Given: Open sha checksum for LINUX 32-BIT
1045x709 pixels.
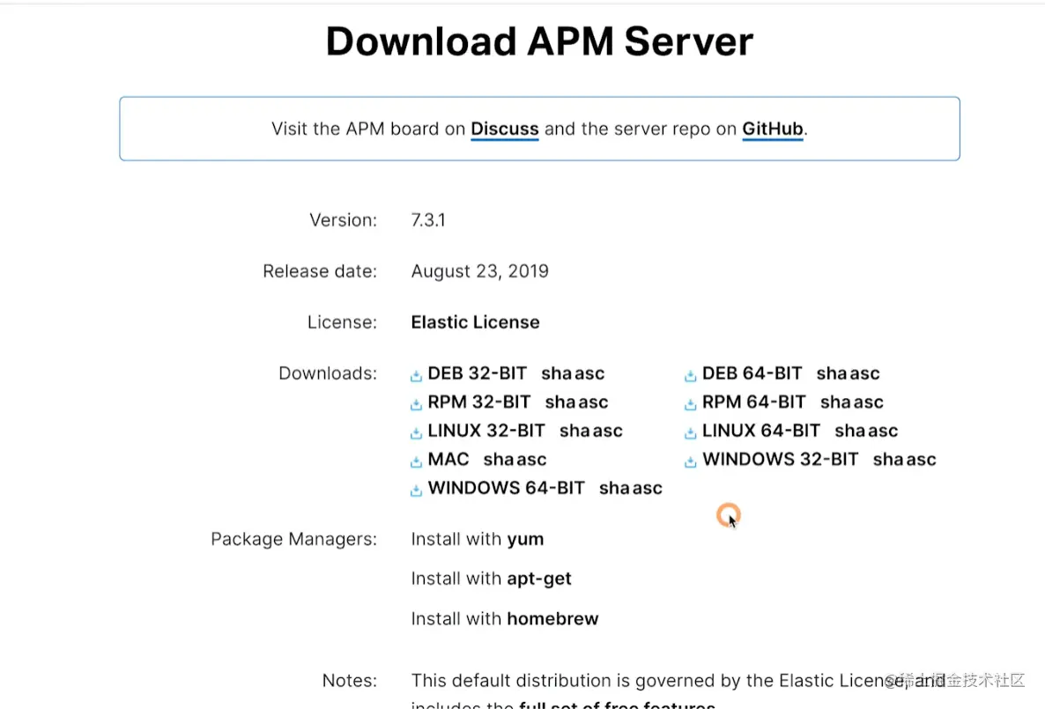Looking at the screenshot, I should (x=574, y=431).
